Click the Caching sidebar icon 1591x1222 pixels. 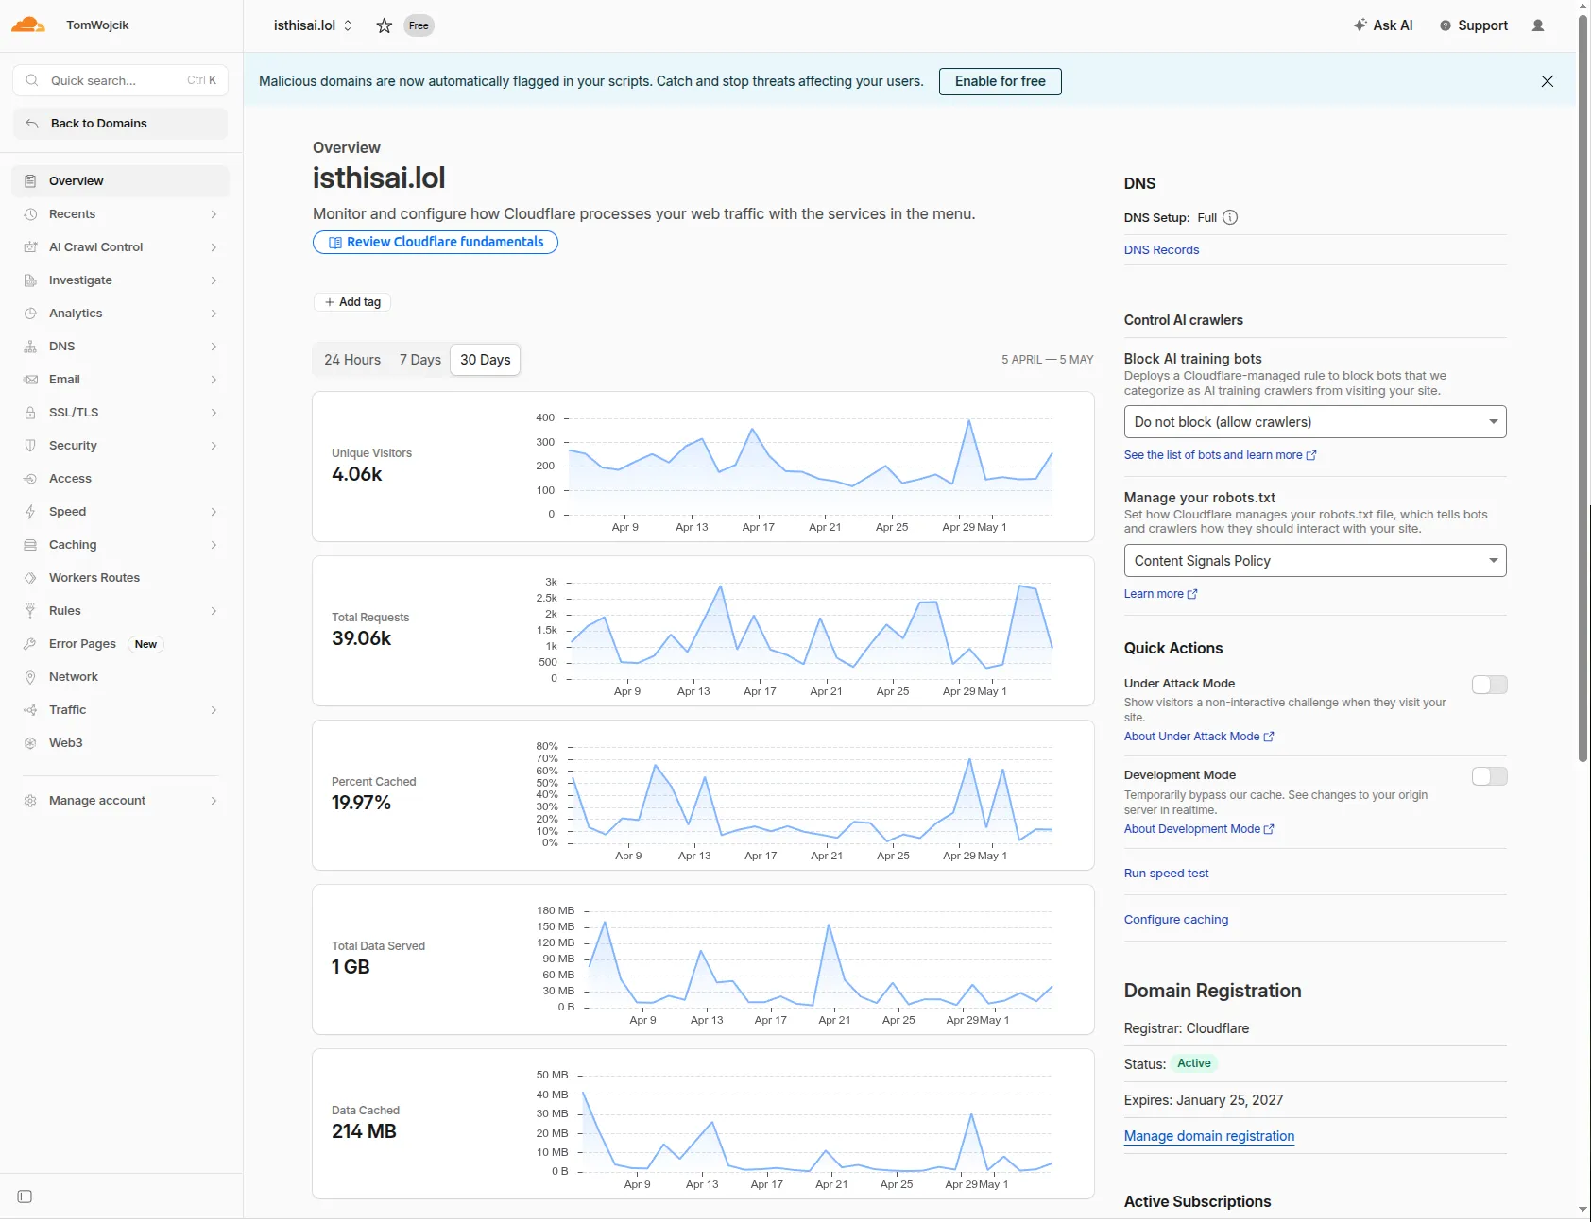click(x=30, y=545)
